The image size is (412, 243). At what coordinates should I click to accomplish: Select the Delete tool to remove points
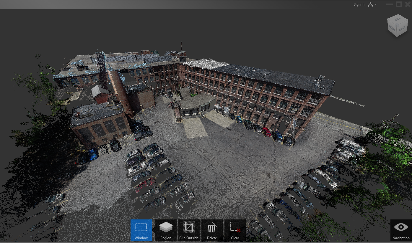(212, 229)
